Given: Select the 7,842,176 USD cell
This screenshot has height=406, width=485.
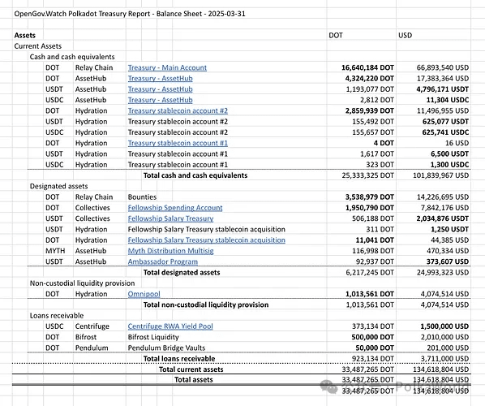Looking at the screenshot, I should (x=444, y=208).
